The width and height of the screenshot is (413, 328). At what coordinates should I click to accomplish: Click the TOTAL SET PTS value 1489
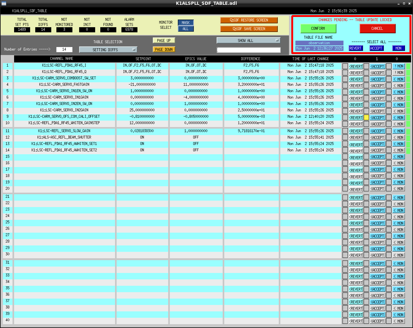(x=22, y=29)
